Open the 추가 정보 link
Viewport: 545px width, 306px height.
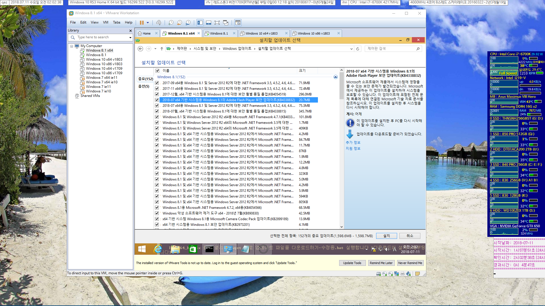click(353, 143)
